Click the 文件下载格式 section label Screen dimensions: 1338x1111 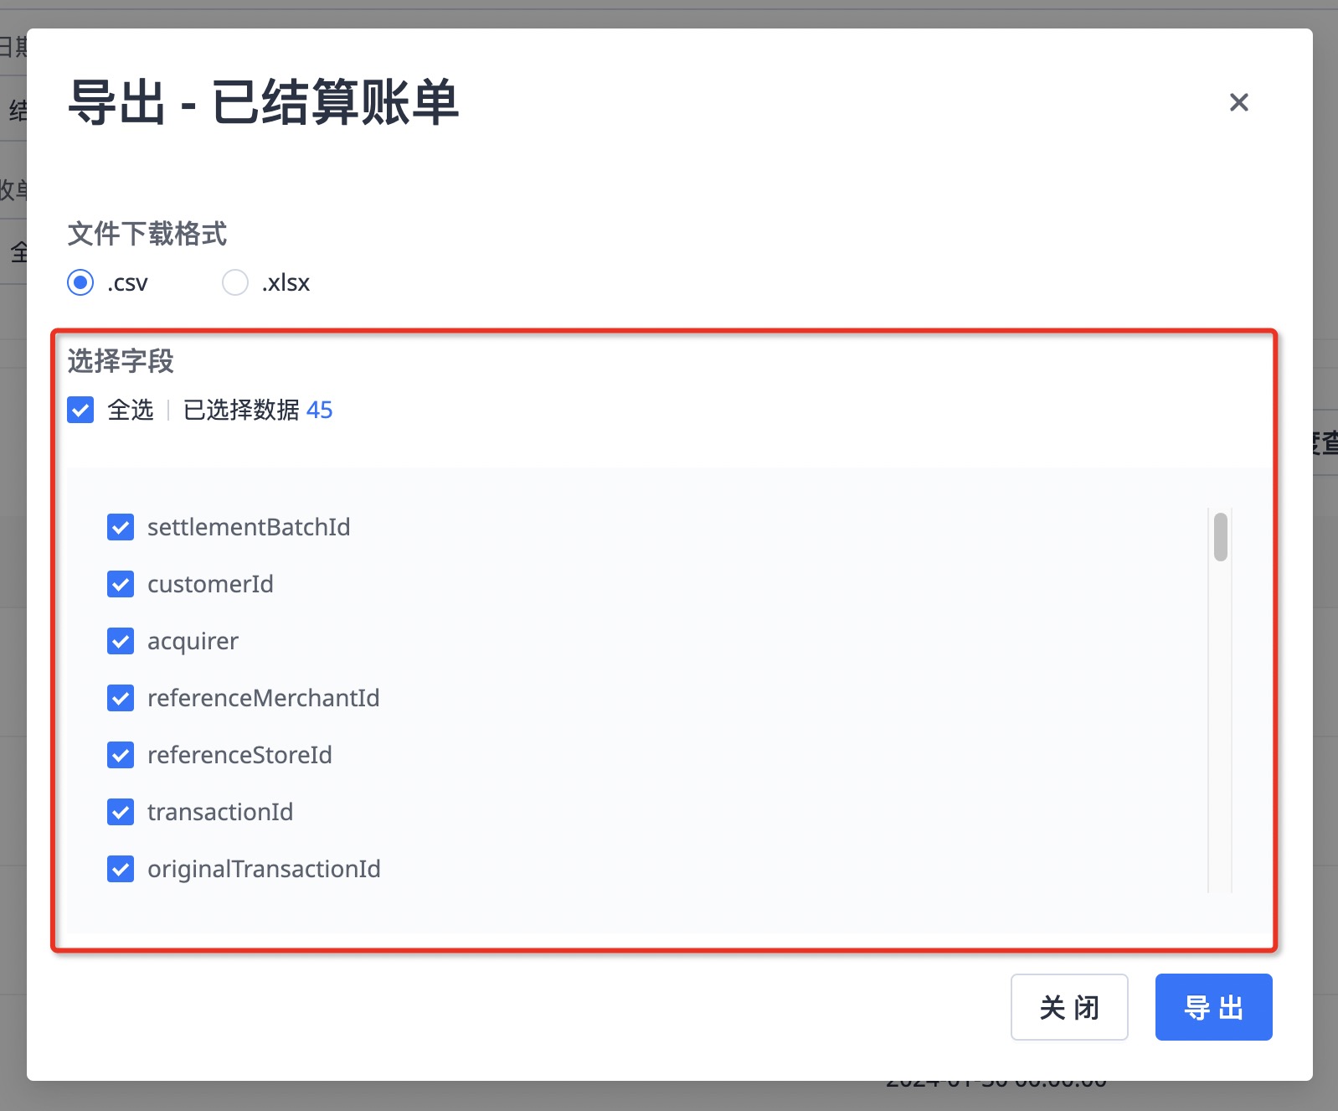[147, 234]
